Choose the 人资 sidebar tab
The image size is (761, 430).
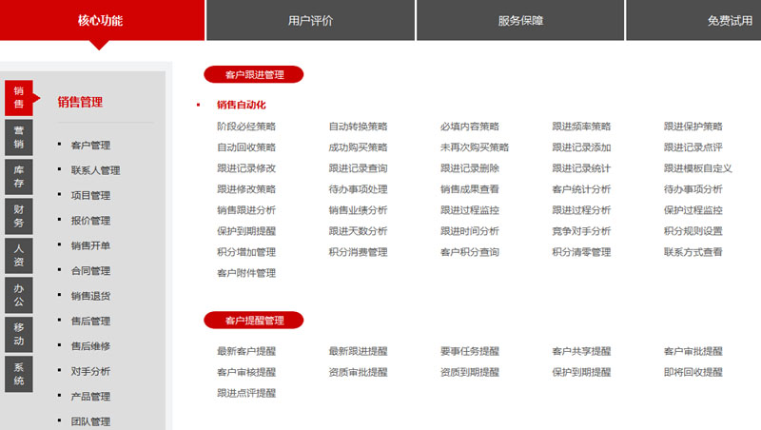19,256
